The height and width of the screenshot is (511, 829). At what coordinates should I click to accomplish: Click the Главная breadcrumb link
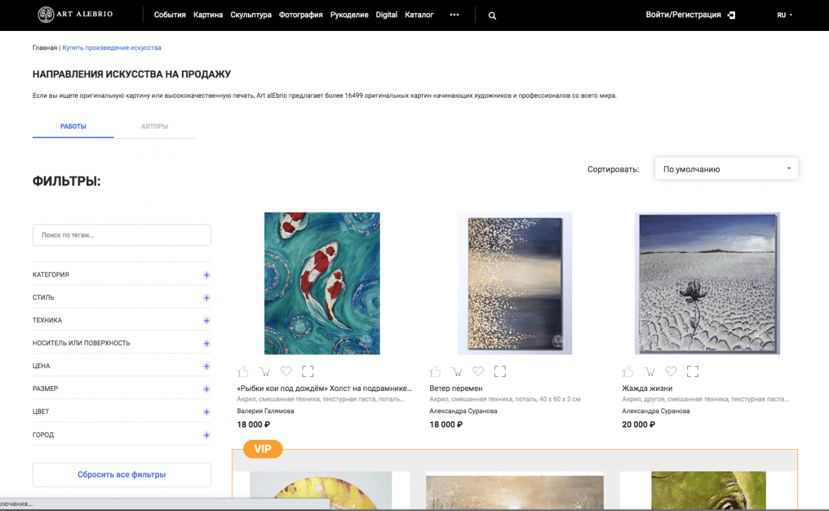click(x=45, y=48)
